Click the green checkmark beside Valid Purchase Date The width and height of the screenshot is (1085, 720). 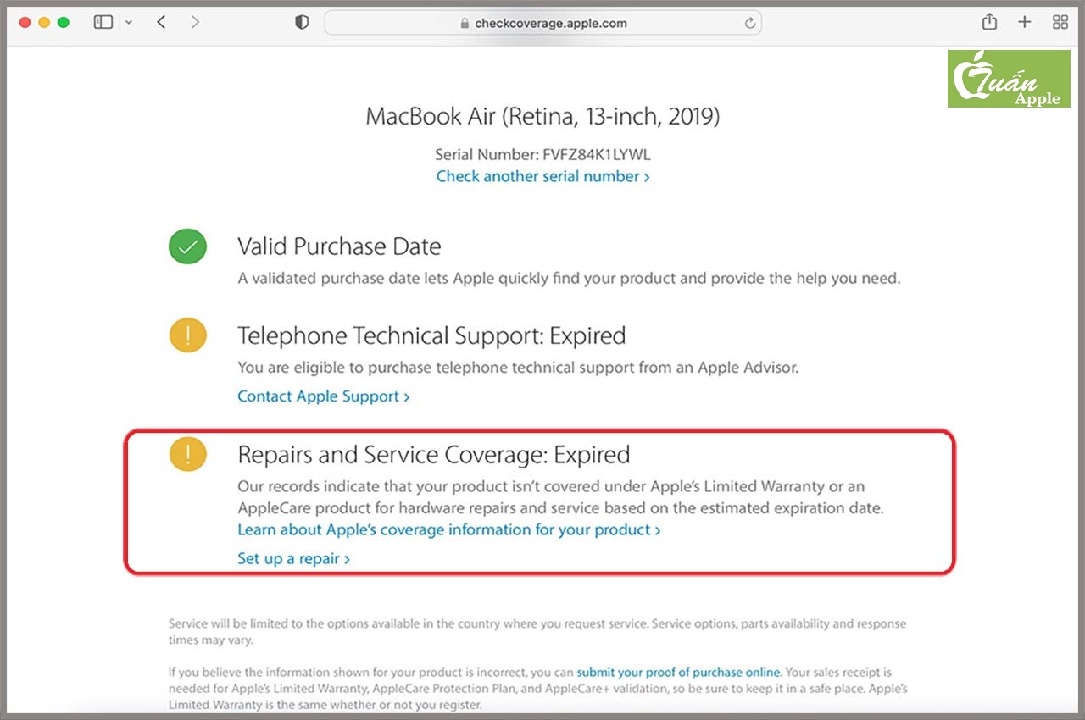click(187, 246)
